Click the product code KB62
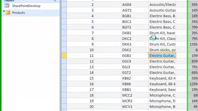 (x=127, y=78)
